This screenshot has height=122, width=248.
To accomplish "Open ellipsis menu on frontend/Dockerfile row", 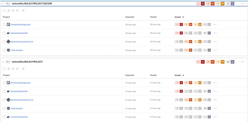I will pos(215,117).
